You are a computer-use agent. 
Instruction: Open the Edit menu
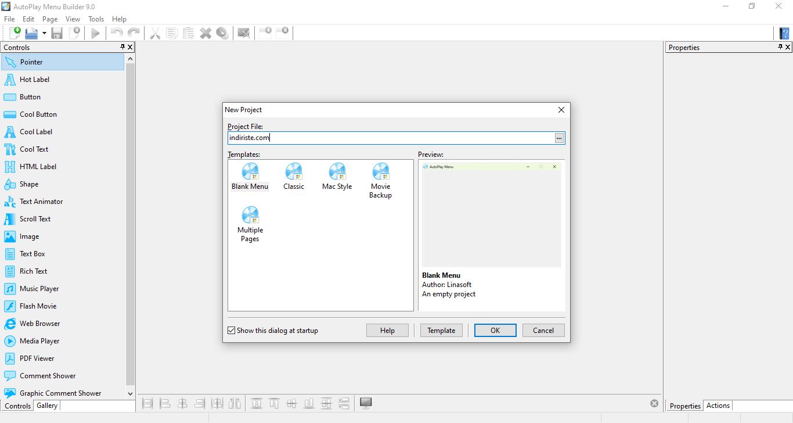coord(28,19)
